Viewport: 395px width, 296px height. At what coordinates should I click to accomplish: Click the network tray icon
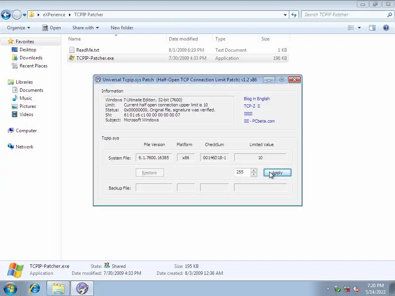coord(347,289)
